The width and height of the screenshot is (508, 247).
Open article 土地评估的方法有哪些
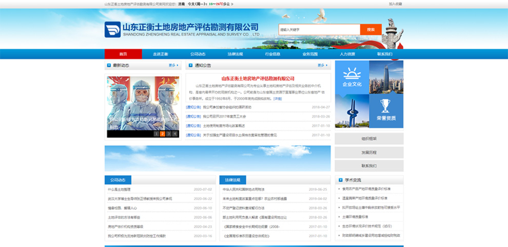[124, 218]
